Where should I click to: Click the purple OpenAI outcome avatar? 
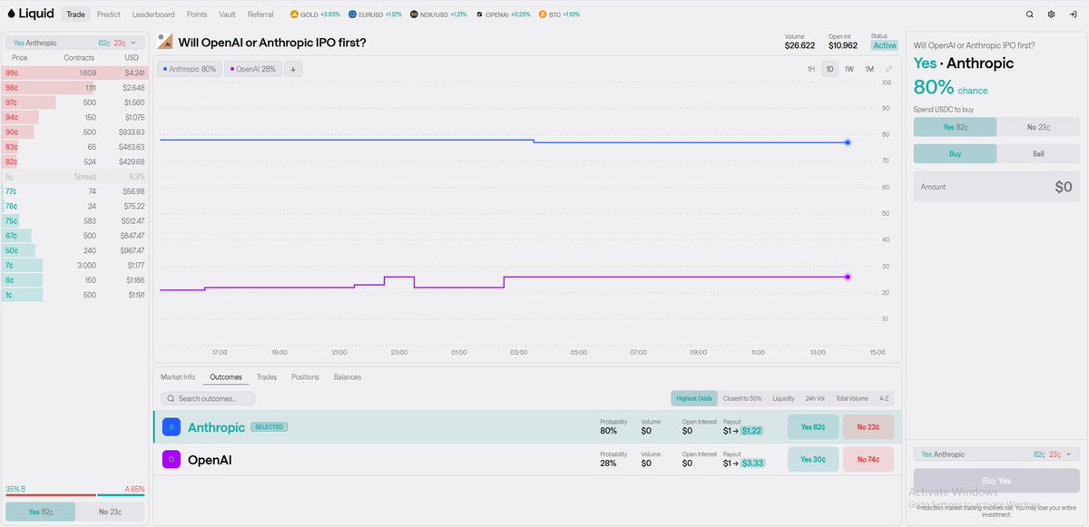[172, 460]
